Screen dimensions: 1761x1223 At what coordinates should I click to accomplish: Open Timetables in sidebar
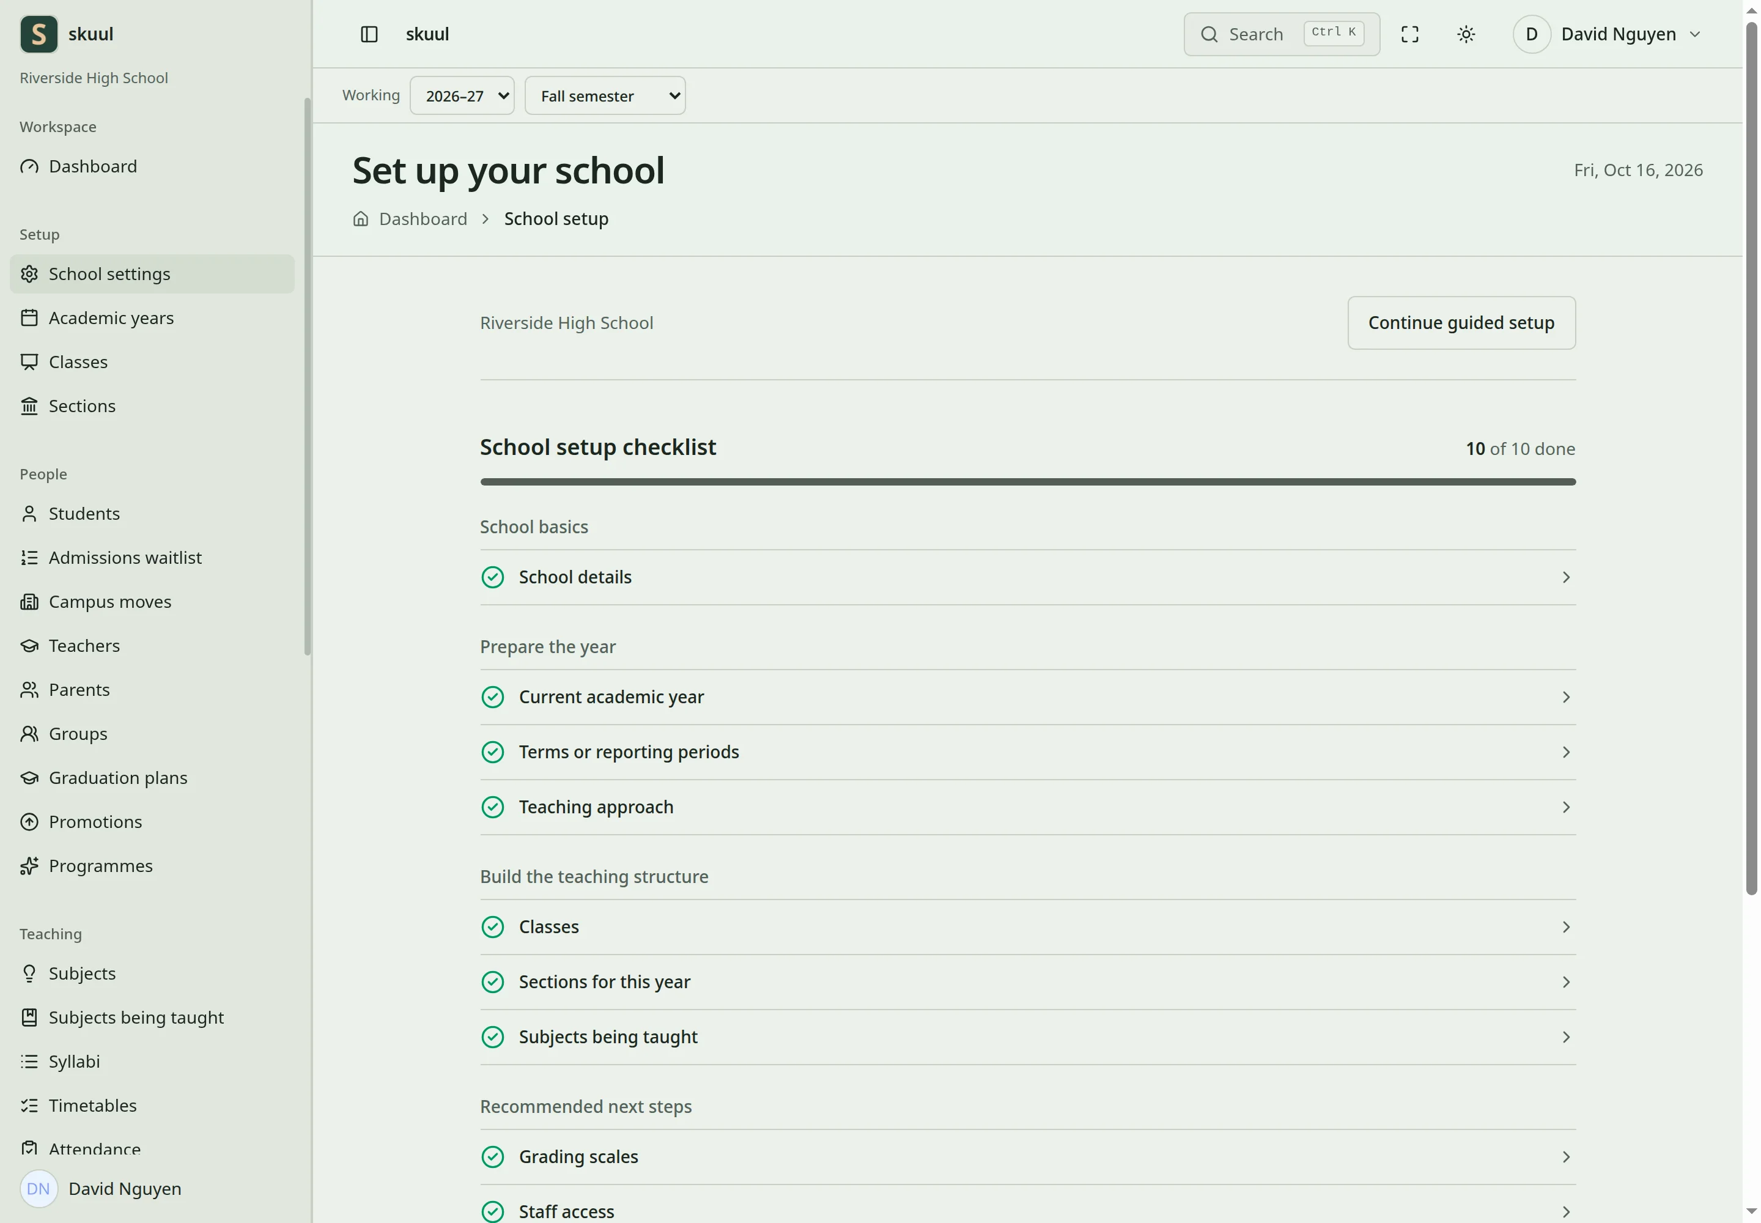(x=152, y=1106)
